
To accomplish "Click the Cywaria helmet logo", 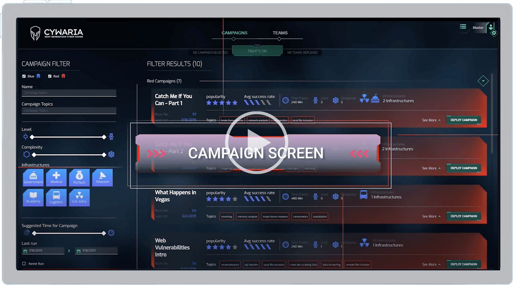I will click(x=35, y=33).
